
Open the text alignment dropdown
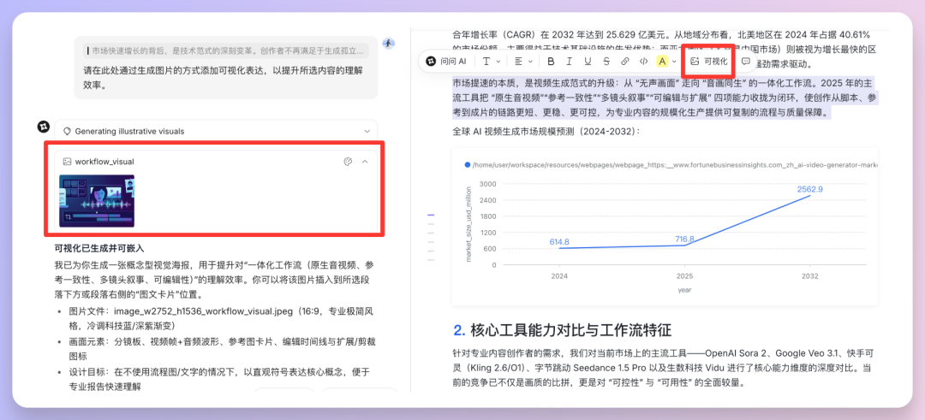coord(522,62)
